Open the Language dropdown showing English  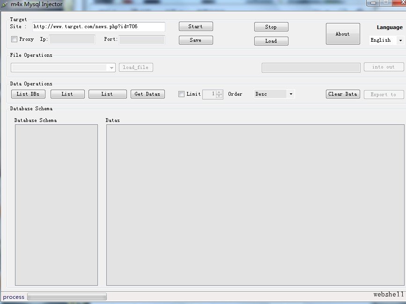(x=387, y=40)
